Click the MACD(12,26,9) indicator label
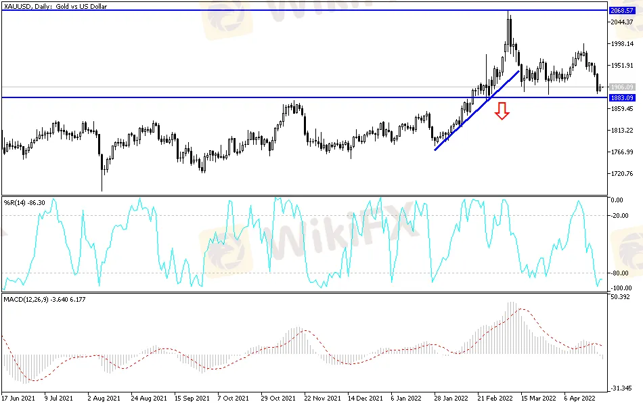This screenshot has width=643, height=406. (44, 299)
